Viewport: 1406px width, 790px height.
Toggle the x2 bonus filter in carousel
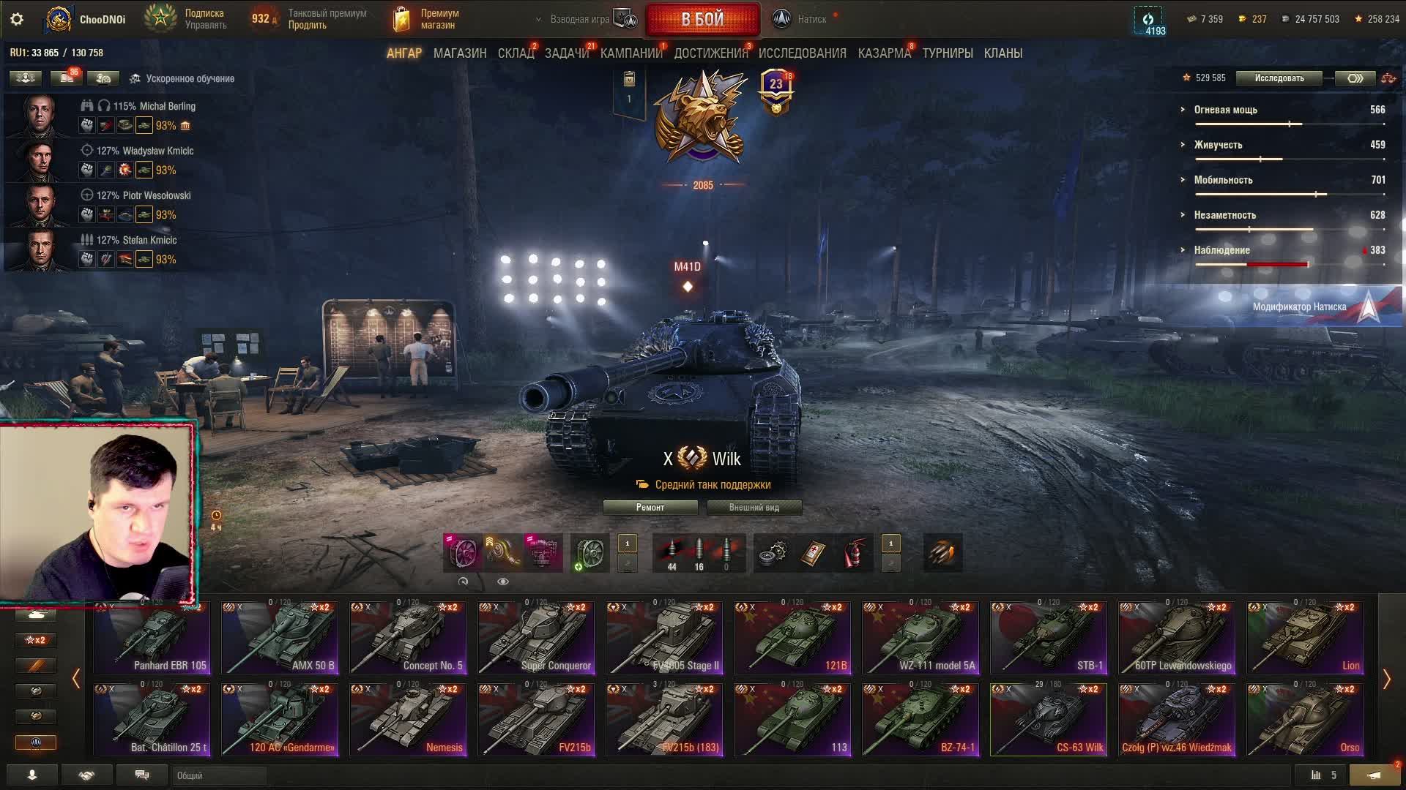(35, 640)
